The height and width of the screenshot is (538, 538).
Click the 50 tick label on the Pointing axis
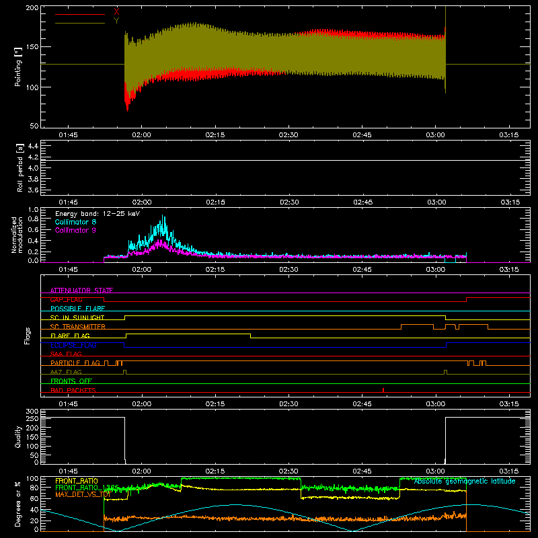click(x=34, y=126)
